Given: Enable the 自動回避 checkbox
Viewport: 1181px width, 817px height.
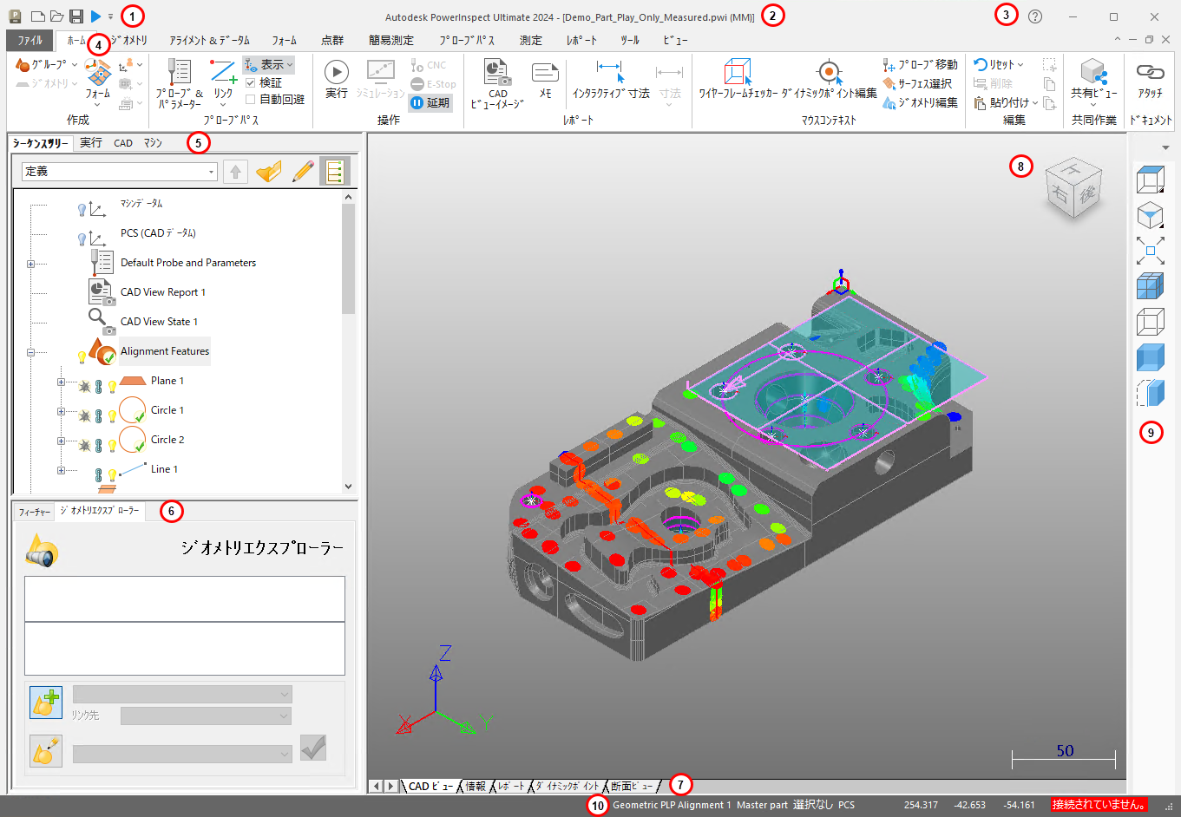Looking at the screenshot, I should [x=250, y=100].
